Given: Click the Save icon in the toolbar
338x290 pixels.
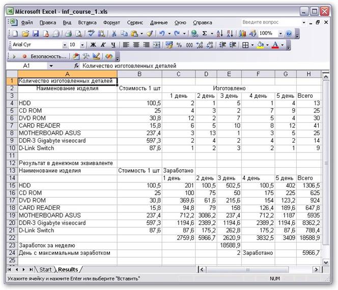Looking at the screenshot, I should point(36,34).
